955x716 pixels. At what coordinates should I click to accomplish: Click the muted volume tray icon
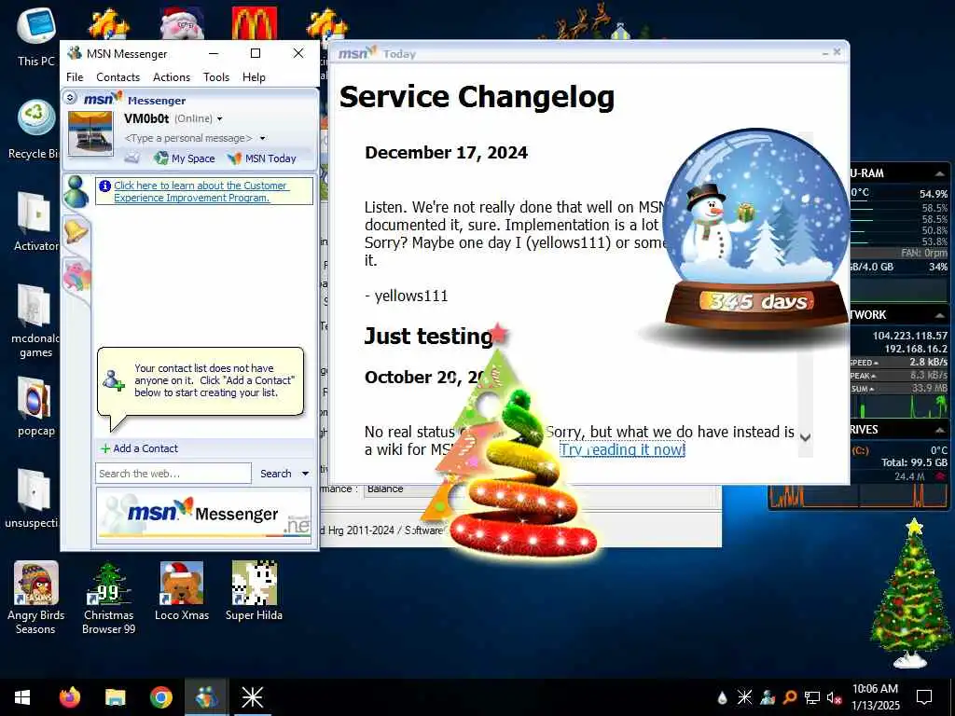835,697
